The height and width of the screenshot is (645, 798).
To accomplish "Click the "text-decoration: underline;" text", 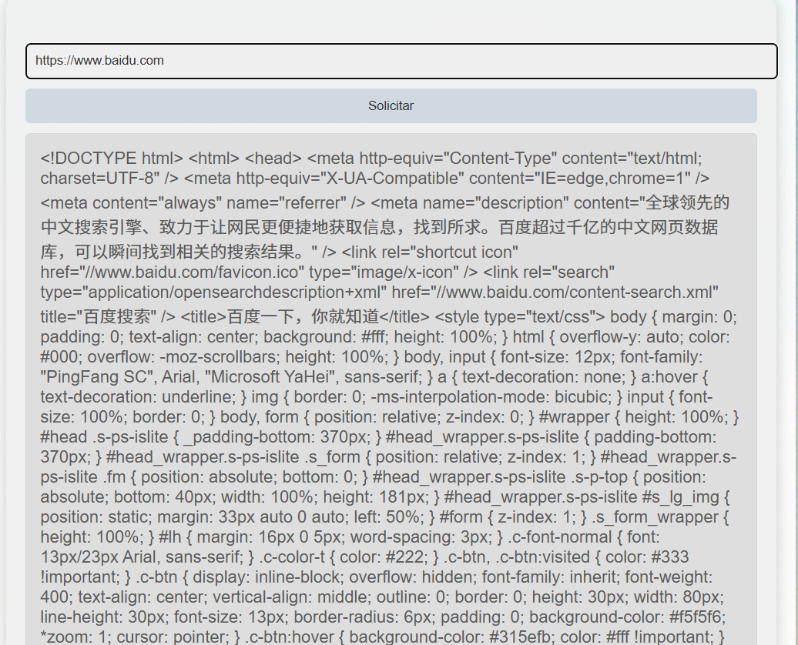I will pyautogui.click(x=139, y=396).
